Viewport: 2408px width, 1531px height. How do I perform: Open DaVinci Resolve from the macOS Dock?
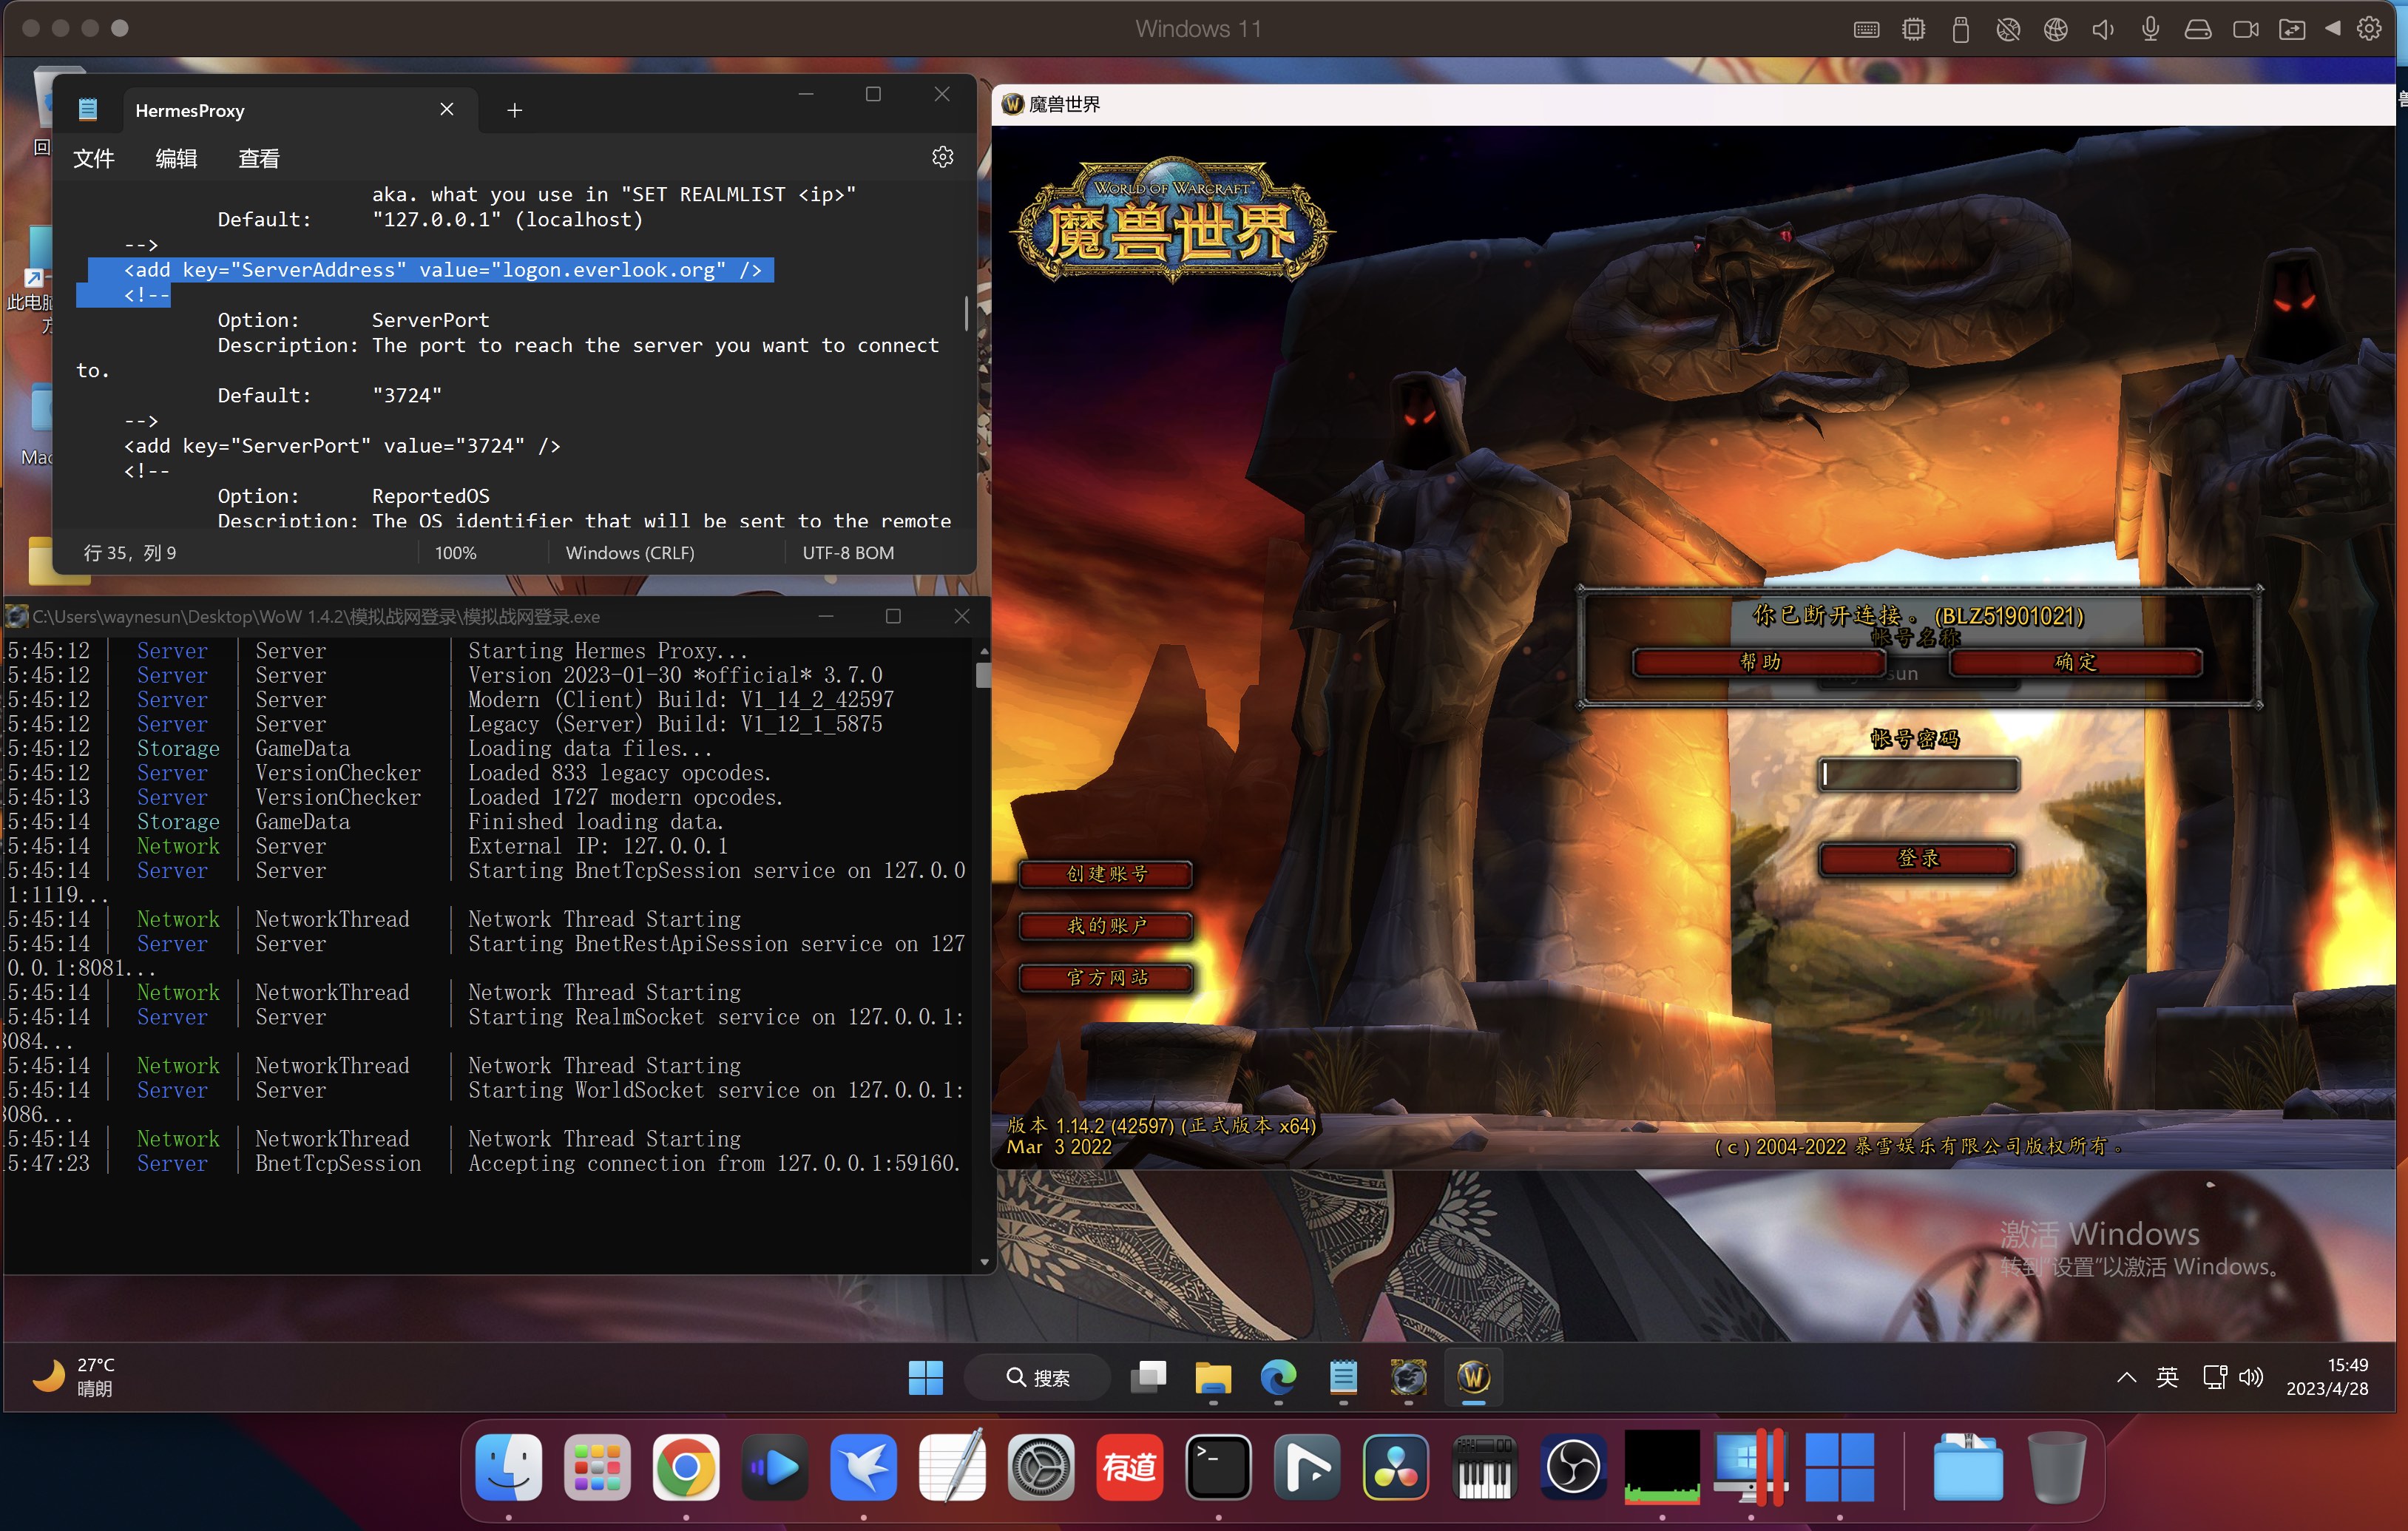[1395, 1467]
